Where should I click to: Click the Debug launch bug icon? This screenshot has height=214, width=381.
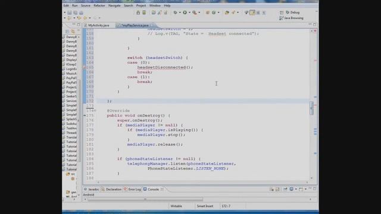[x=175, y=12]
